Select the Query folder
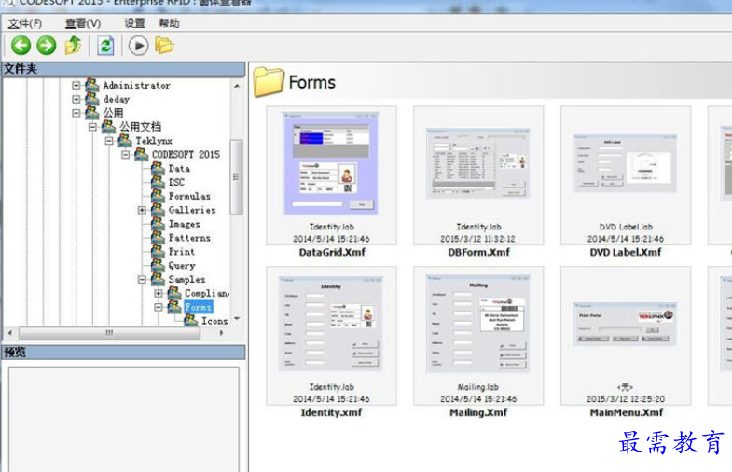Viewport: 732px width, 472px height. [x=182, y=266]
